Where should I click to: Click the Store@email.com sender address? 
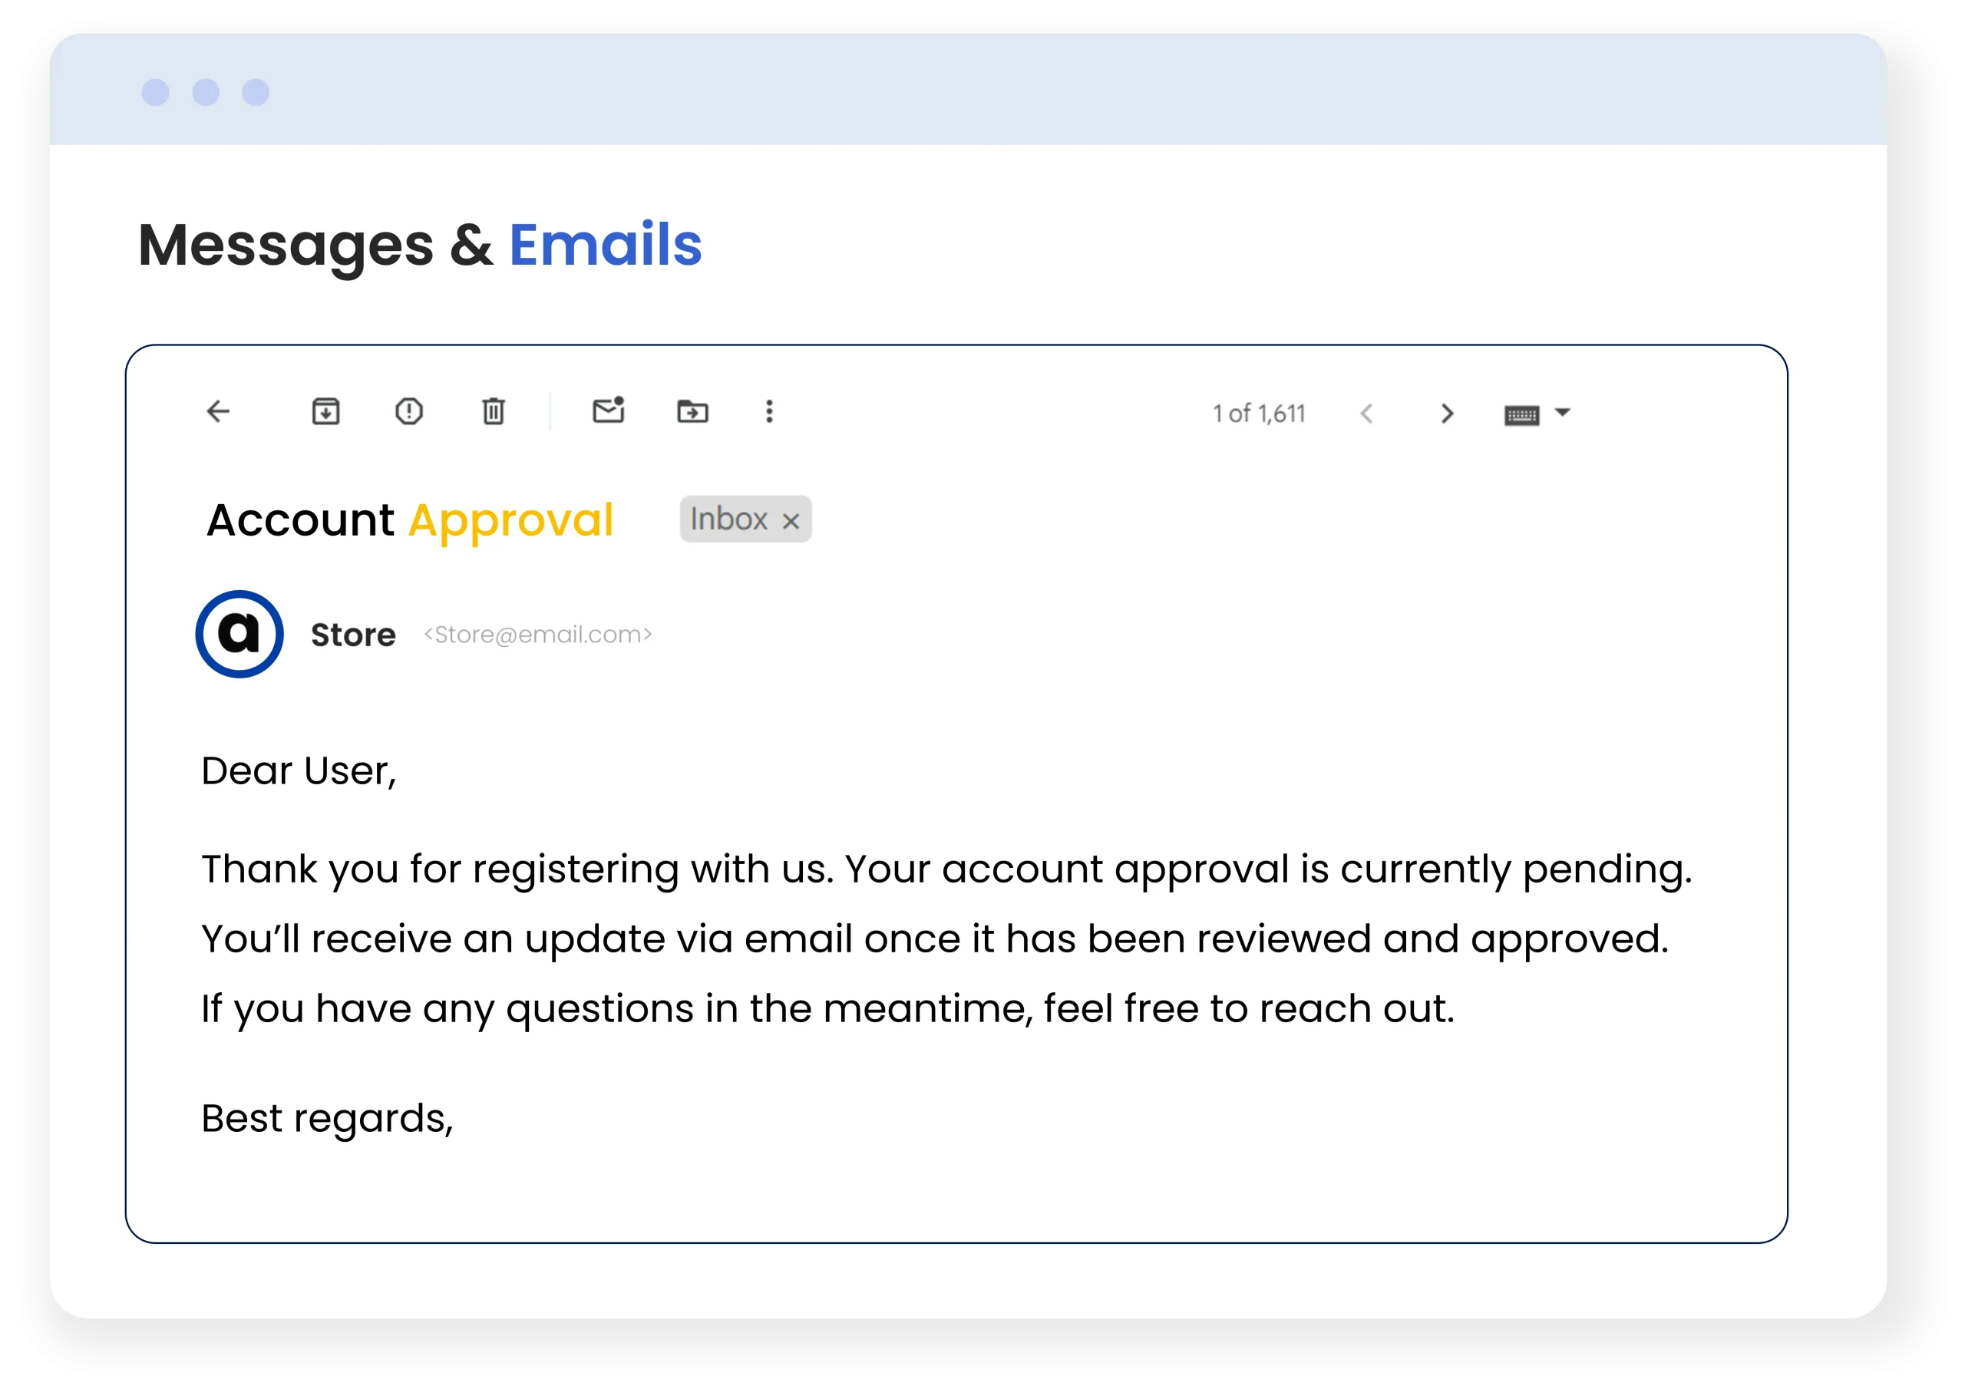[x=537, y=635]
